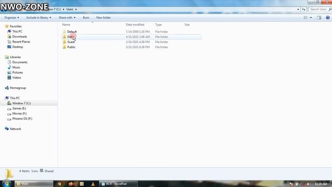Image resolution: width=332 pixels, height=187 pixels.
Task: Click the 4 items status text
Action: pyautogui.click(x=24, y=171)
